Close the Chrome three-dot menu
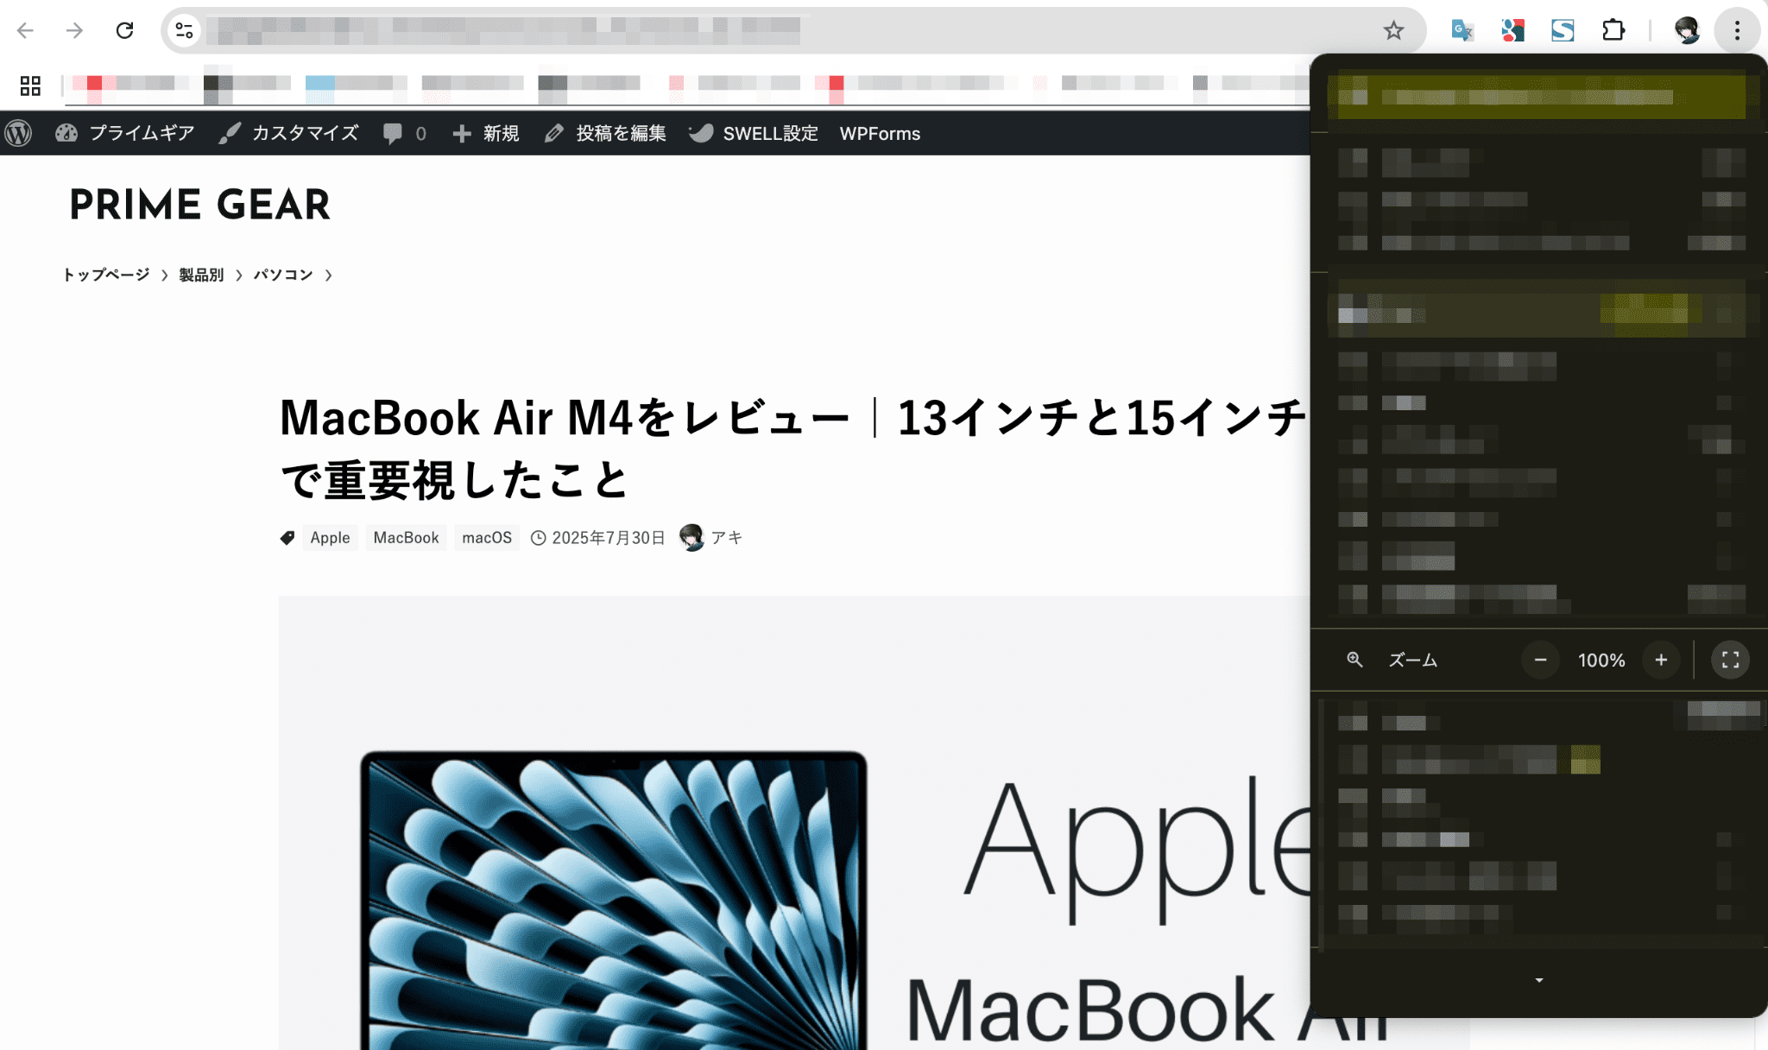This screenshot has height=1050, width=1768. 1737,31
